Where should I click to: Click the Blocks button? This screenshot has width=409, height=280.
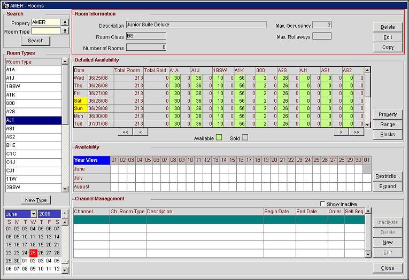388,135
